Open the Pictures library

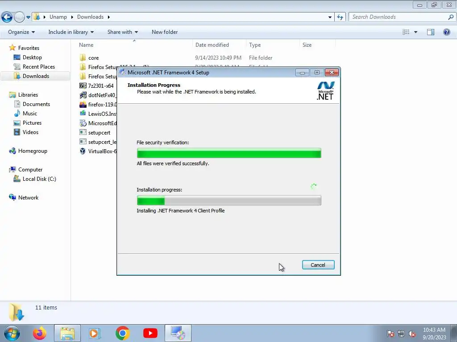point(32,123)
